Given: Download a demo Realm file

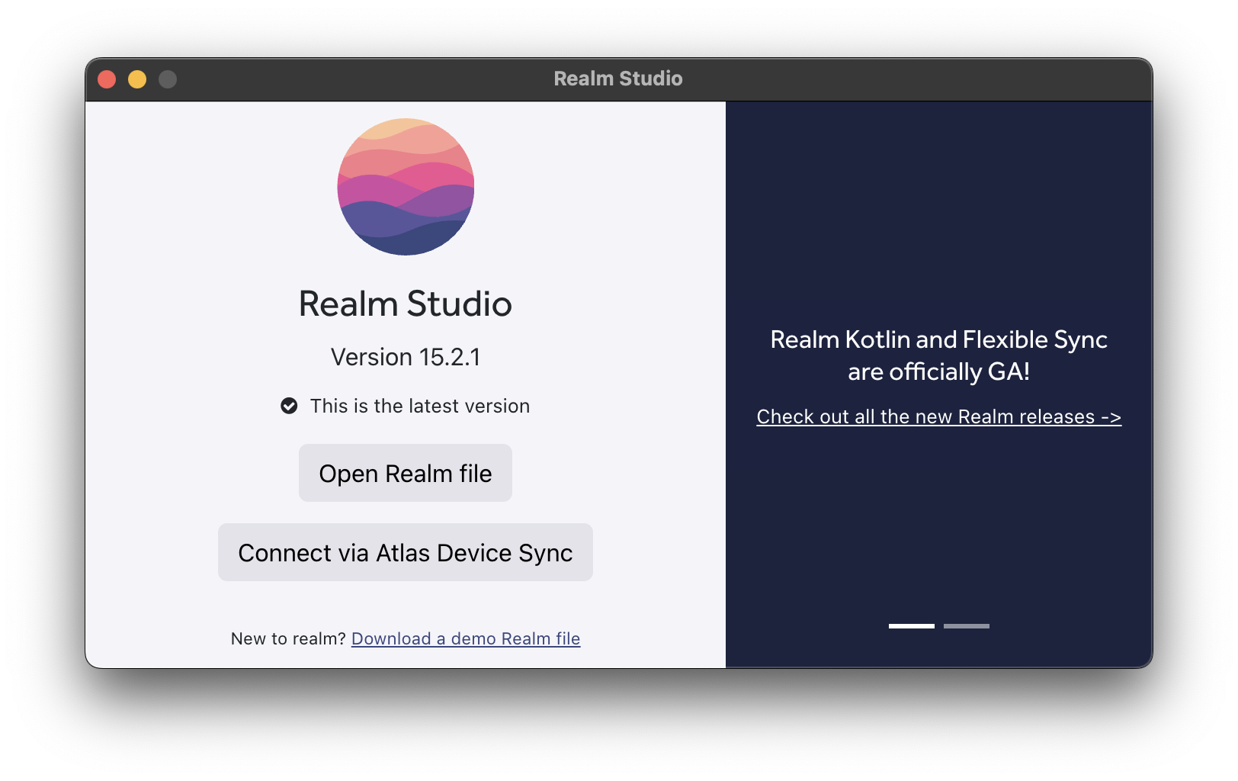Looking at the screenshot, I should [465, 638].
